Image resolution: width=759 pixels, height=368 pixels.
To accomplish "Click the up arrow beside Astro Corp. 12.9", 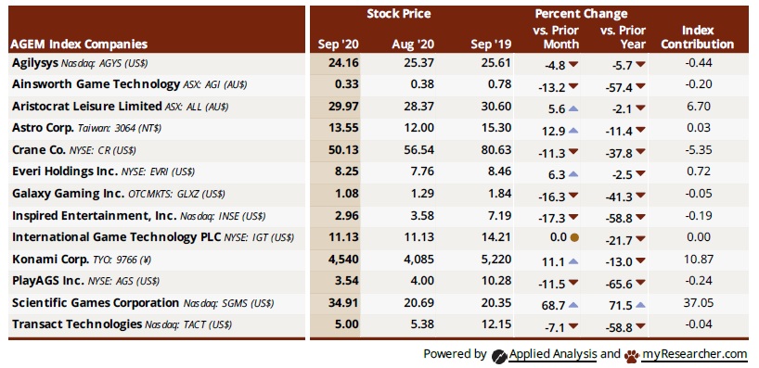I will tap(573, 130).
